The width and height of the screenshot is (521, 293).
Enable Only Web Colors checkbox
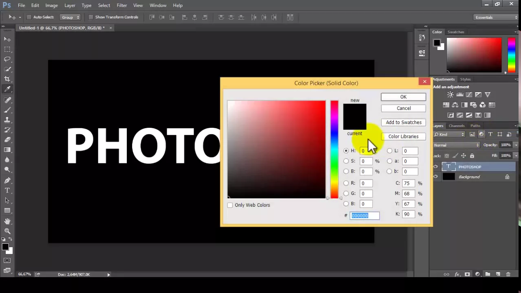coord(230,205)
